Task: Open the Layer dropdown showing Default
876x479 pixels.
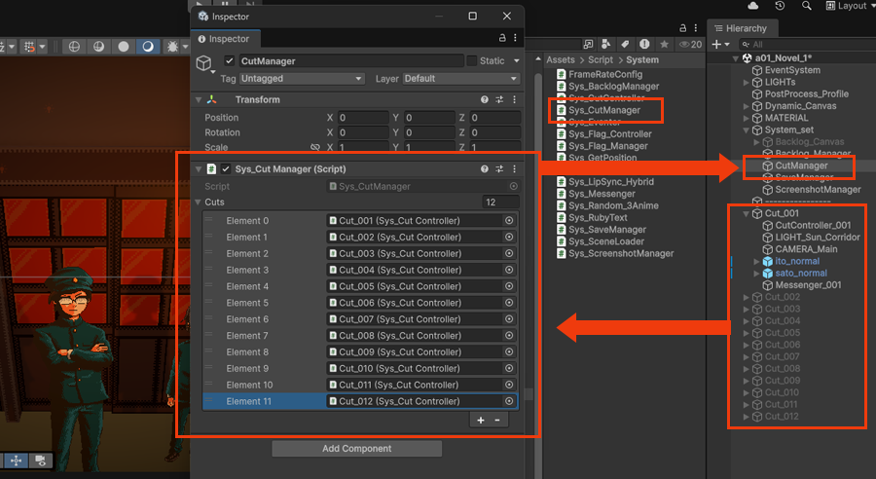Action: pyautogui.click(x=460, y=79)
